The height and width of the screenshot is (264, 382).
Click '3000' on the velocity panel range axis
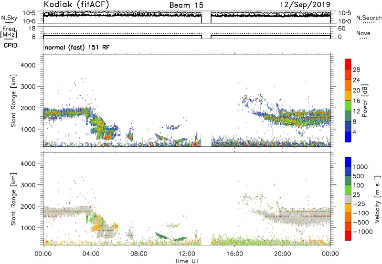pyautogui.click(x=28, y=185)
